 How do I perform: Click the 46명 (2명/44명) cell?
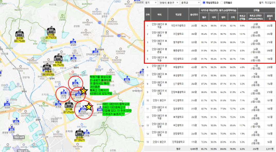click(256, 34)
